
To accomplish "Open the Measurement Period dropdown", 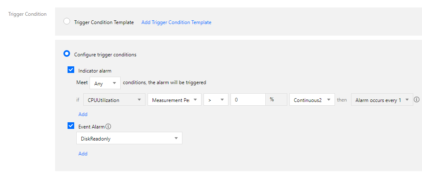I will [174, 100].
